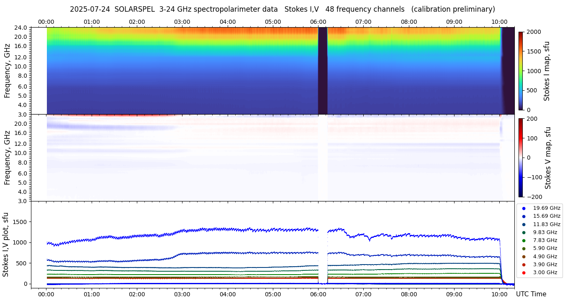Select the 3.90 GHz legend text label

(545, 265)
